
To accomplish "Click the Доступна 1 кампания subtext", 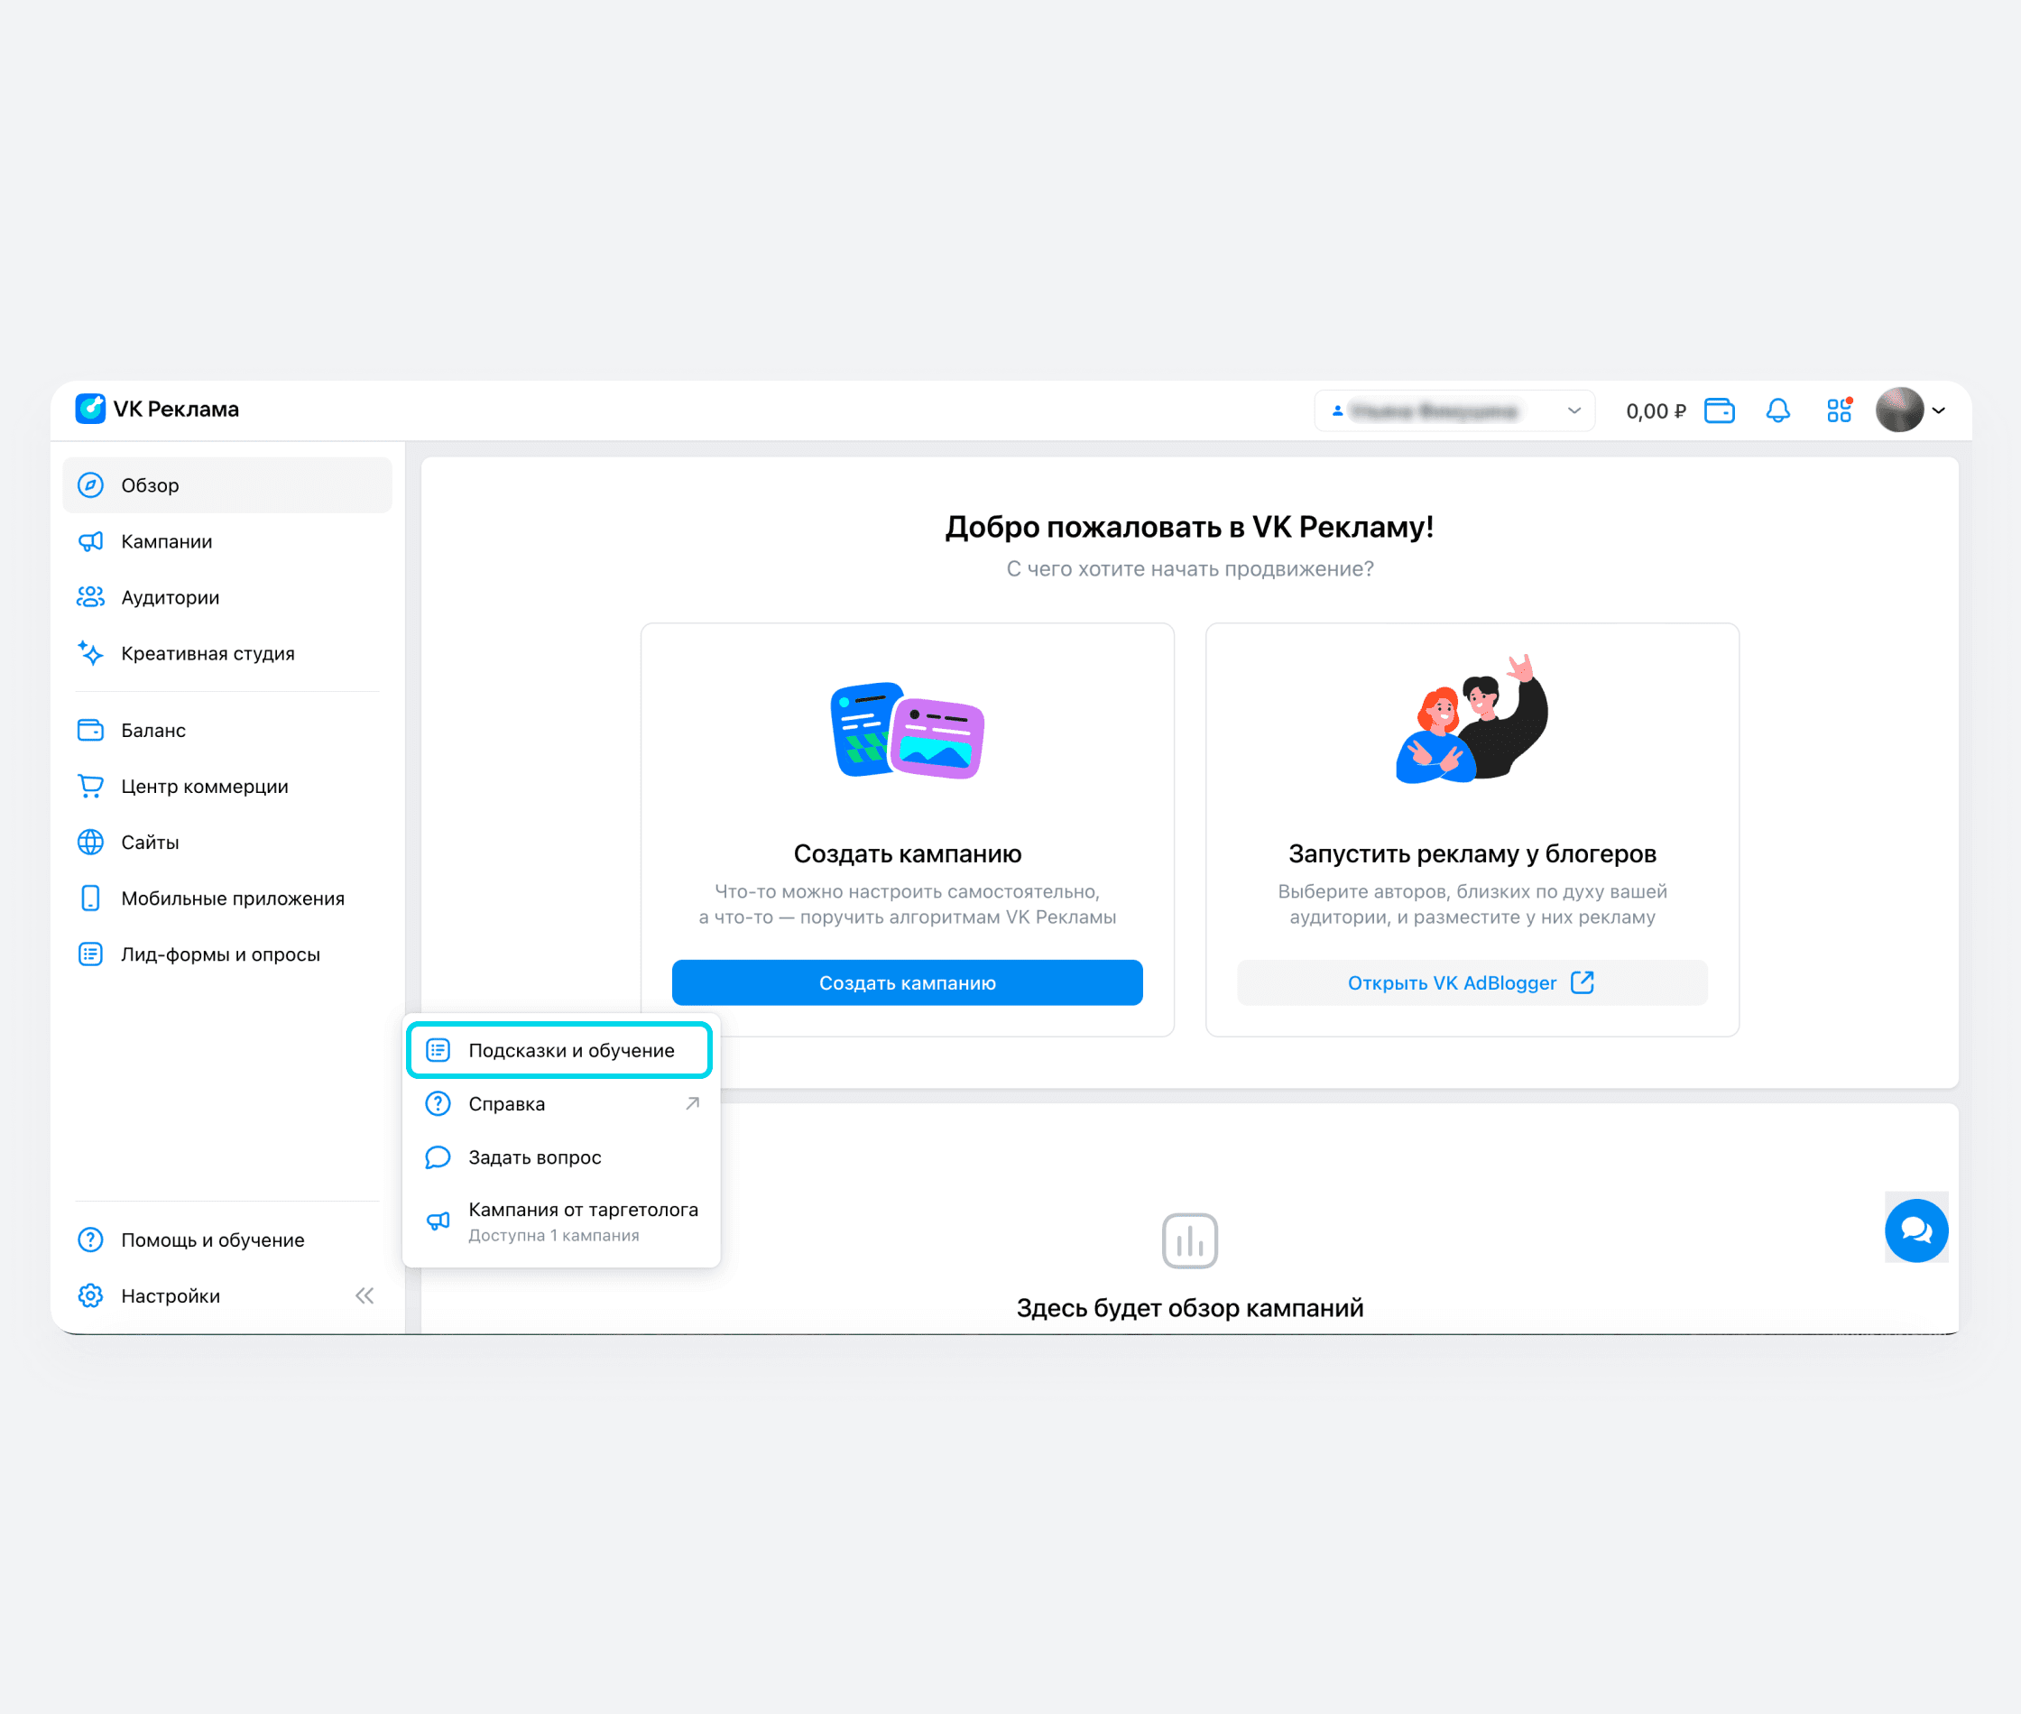I will [554, 1236].
